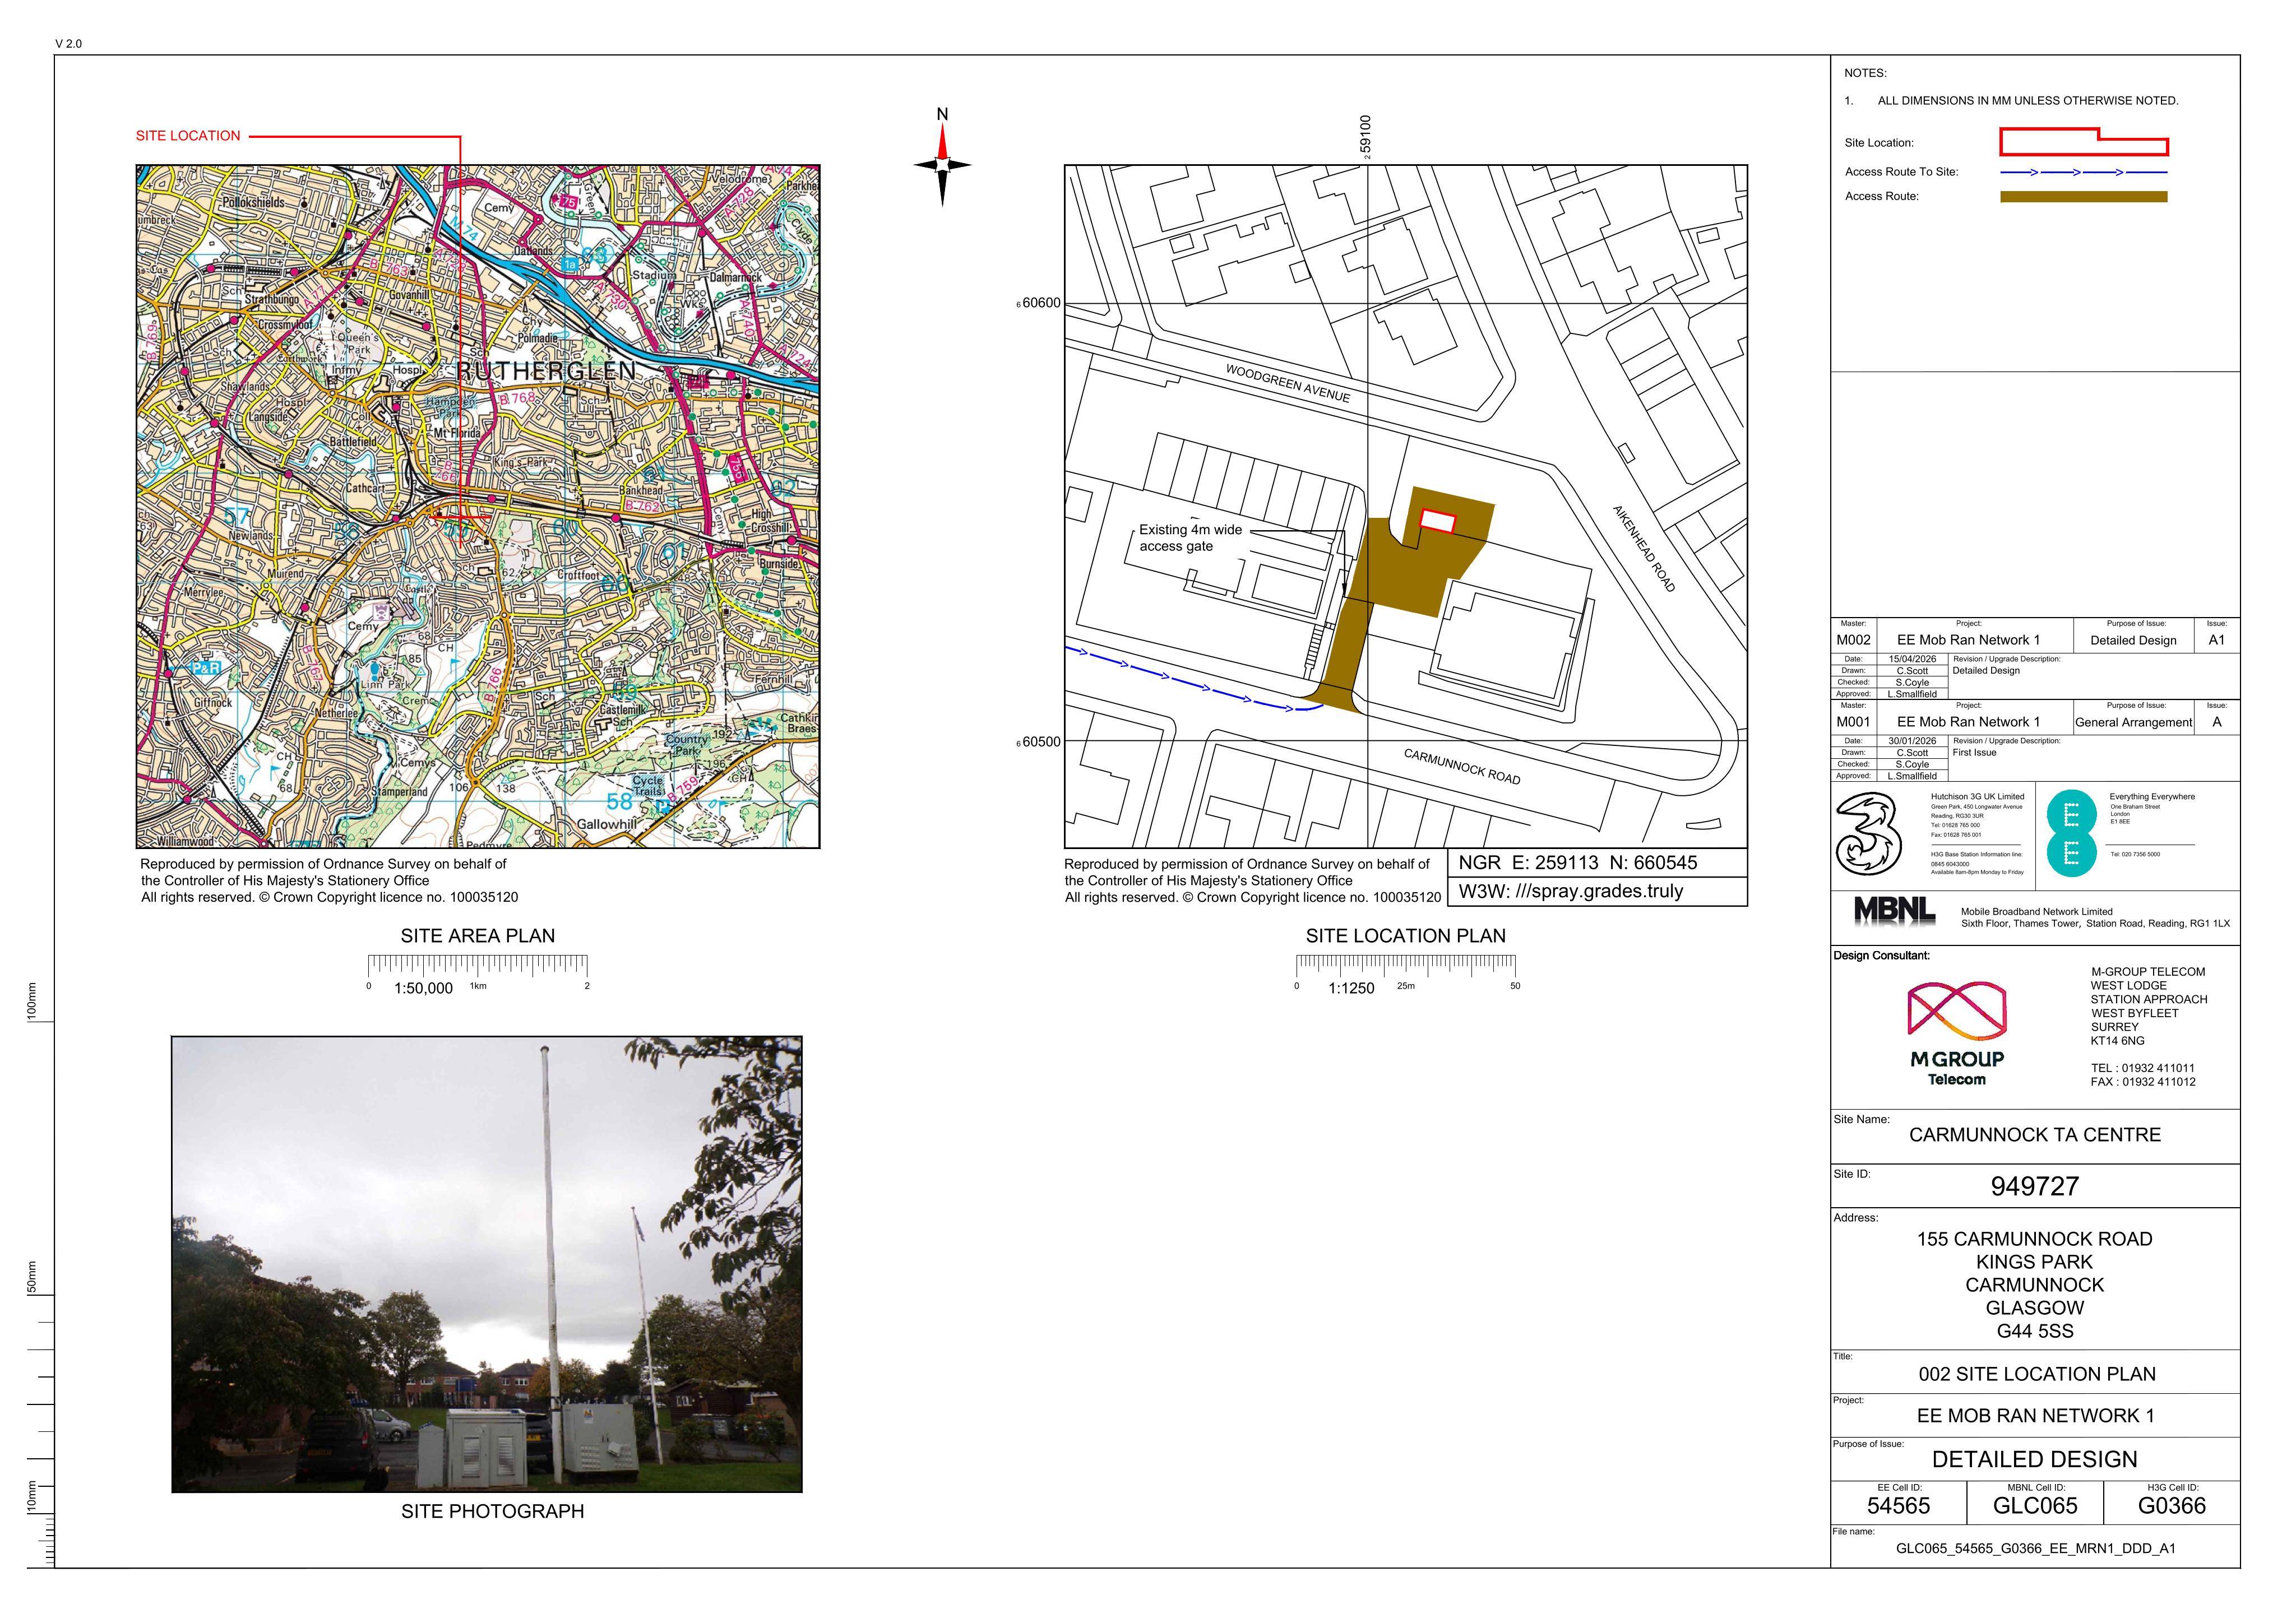Click the SITE LOCATION PLAN heading under the map
Image resolution: width=2296 pixels, height=1623 pixels.
coord(1405,936)
